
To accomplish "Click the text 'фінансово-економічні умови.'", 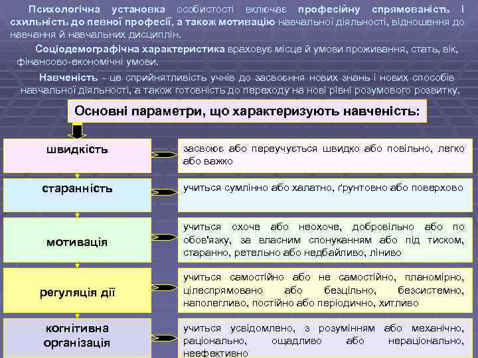I will 88,62.
